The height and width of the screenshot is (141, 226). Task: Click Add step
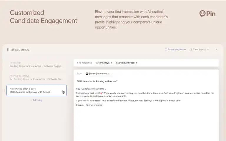(x=36, y=100)
